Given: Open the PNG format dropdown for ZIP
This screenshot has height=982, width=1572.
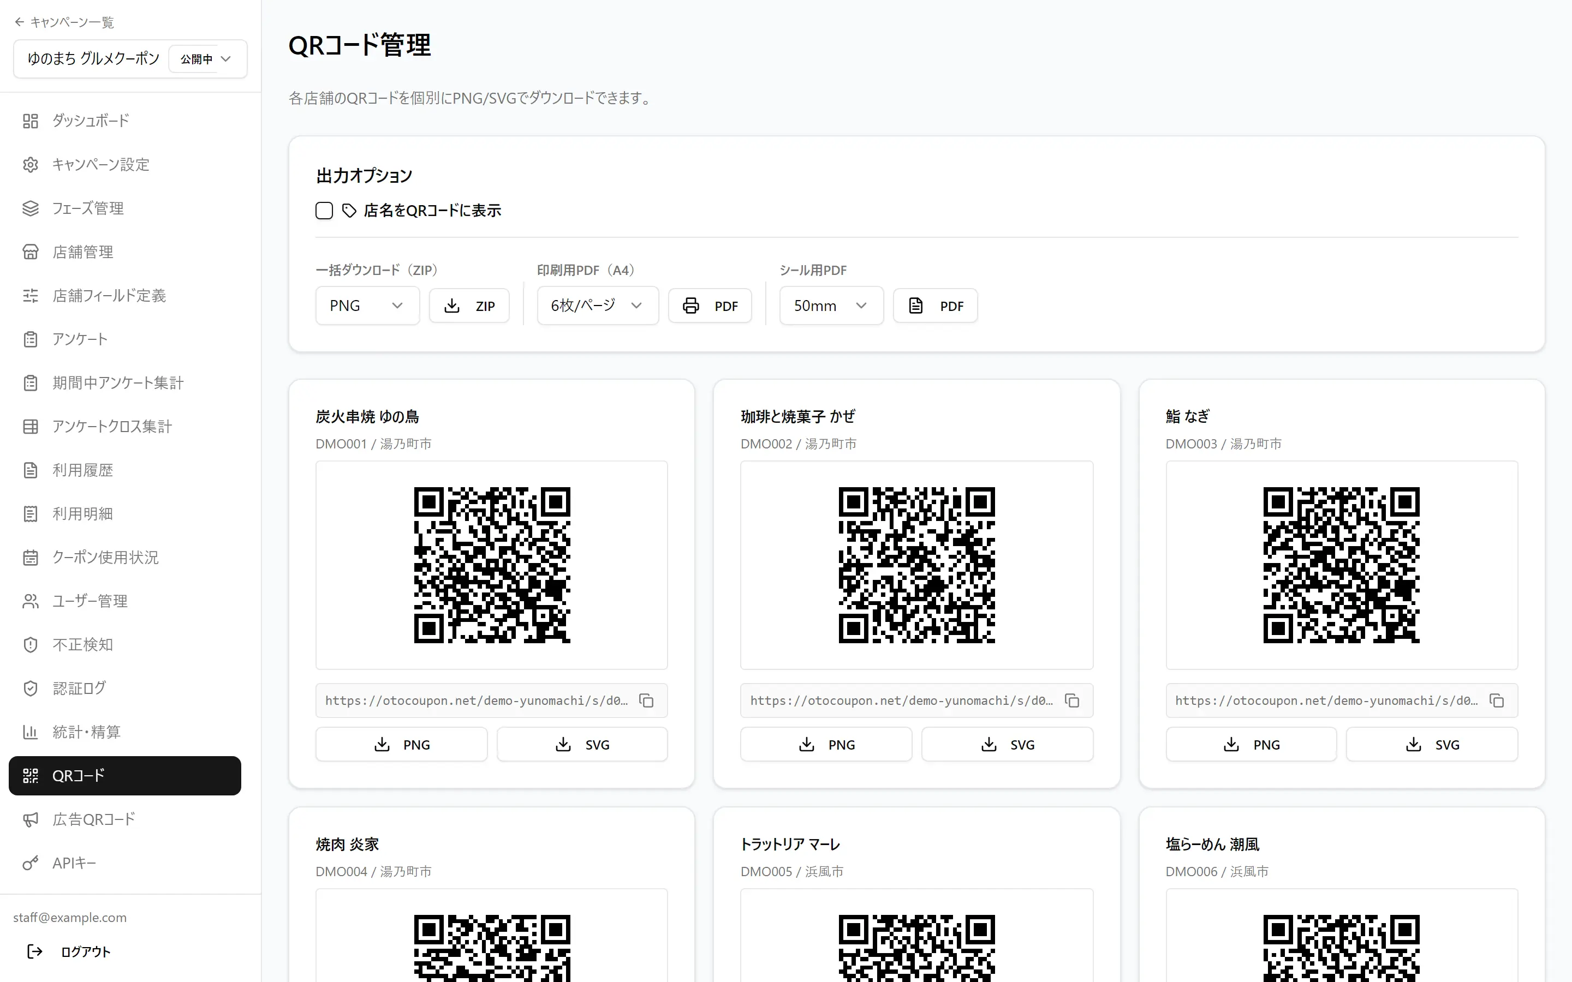Looking at the screenshot, I should point(368,306).
